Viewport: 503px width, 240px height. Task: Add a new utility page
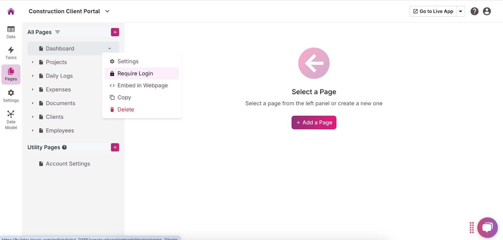[115, 147]
